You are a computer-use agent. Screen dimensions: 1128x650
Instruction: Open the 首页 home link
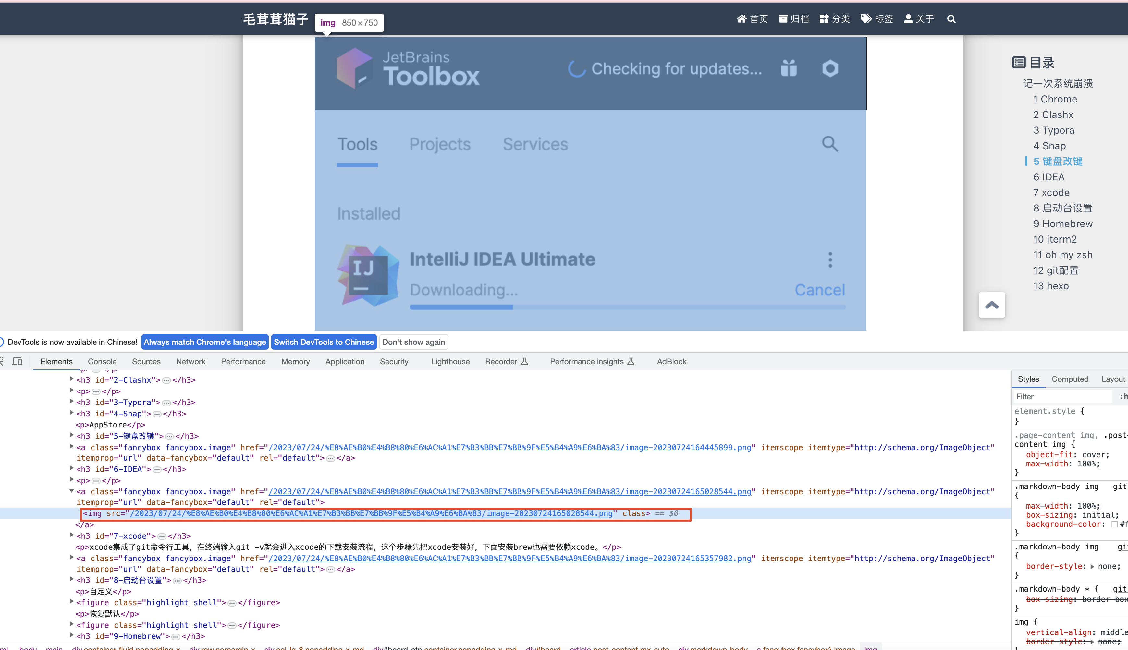pyautogui.click(x=752, y=19)
